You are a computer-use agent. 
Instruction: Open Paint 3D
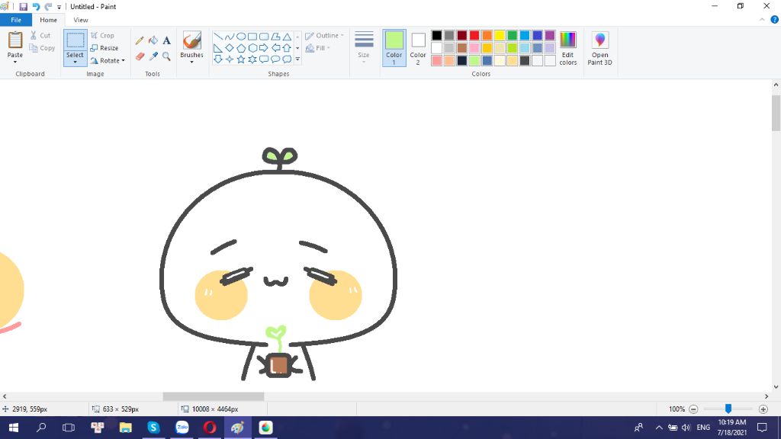(x=599, y=48)
